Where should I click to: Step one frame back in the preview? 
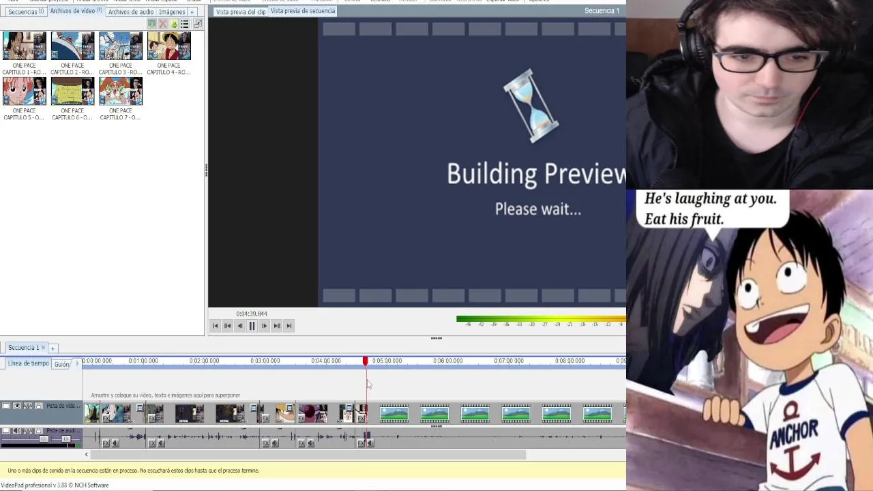(x=240, y=326)
